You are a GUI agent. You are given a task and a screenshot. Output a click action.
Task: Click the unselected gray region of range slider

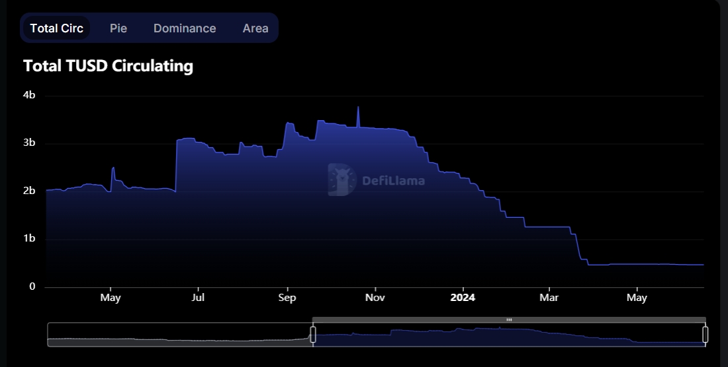click(x=179, y=335)
